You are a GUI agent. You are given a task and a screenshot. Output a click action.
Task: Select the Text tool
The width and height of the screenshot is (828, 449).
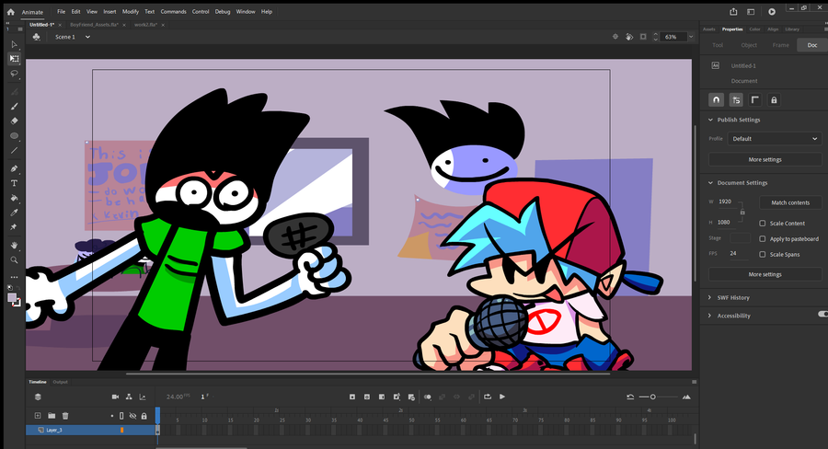point(14,183)
